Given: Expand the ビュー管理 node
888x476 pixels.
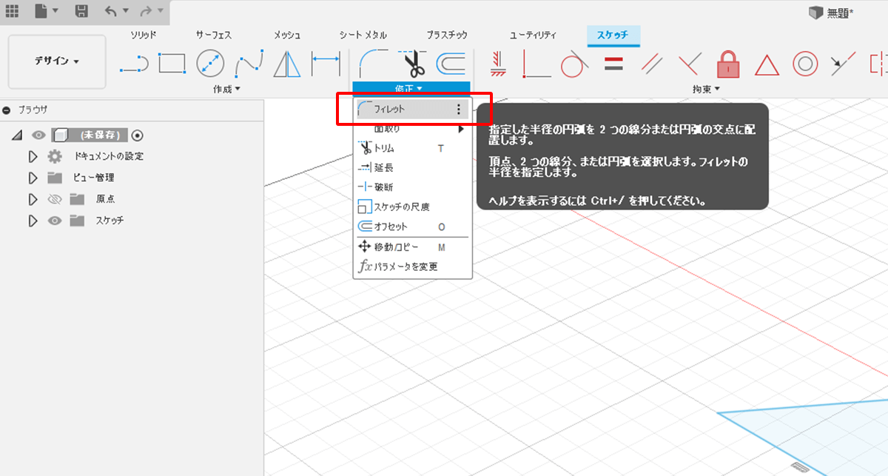Looking at the screenshot, I should (33, 178).
